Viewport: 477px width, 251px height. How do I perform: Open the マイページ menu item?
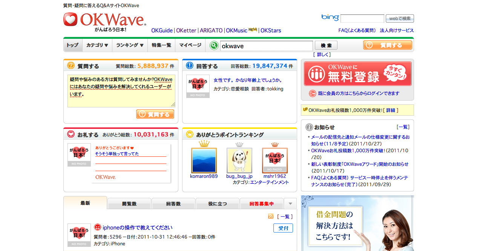[x=190, y=45]
